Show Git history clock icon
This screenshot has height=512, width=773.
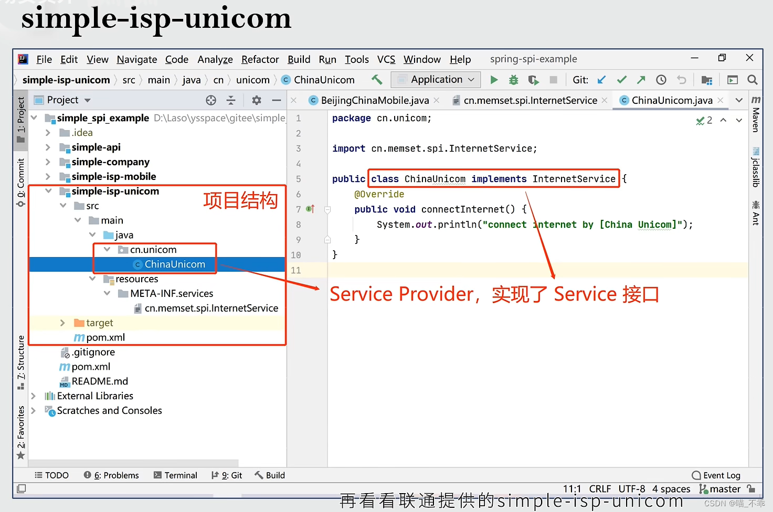[661, 80]
